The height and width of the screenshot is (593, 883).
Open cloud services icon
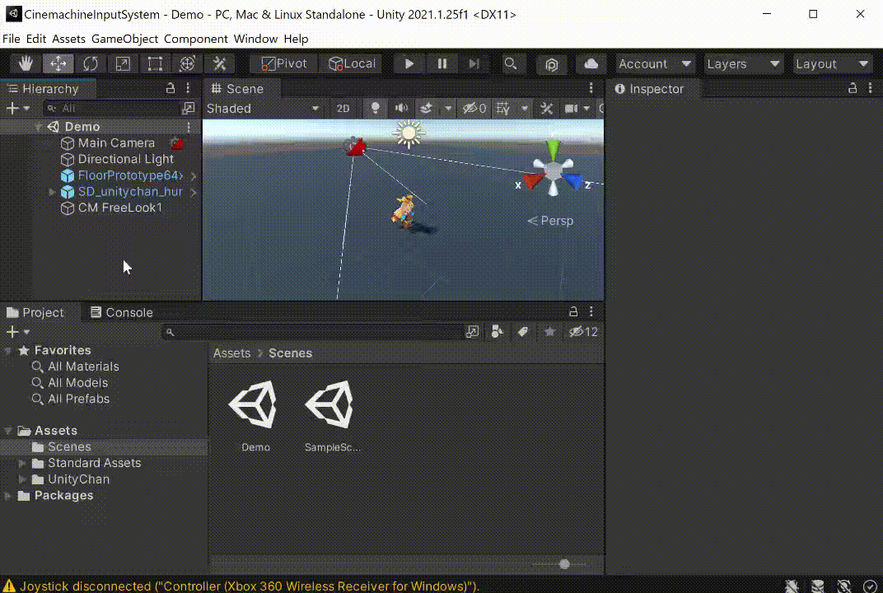click(591, 63)
